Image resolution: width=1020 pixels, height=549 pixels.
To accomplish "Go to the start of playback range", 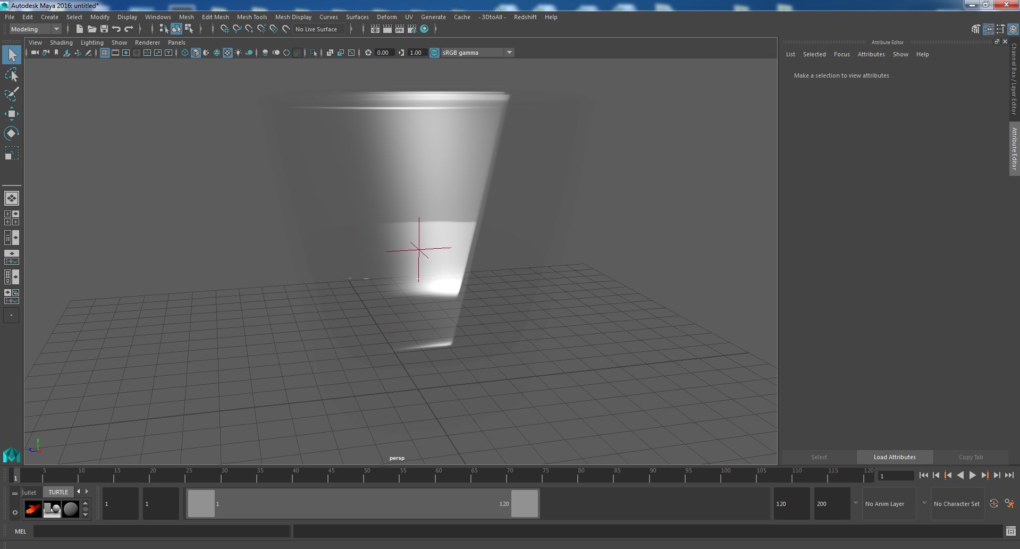I will point(923,476).
